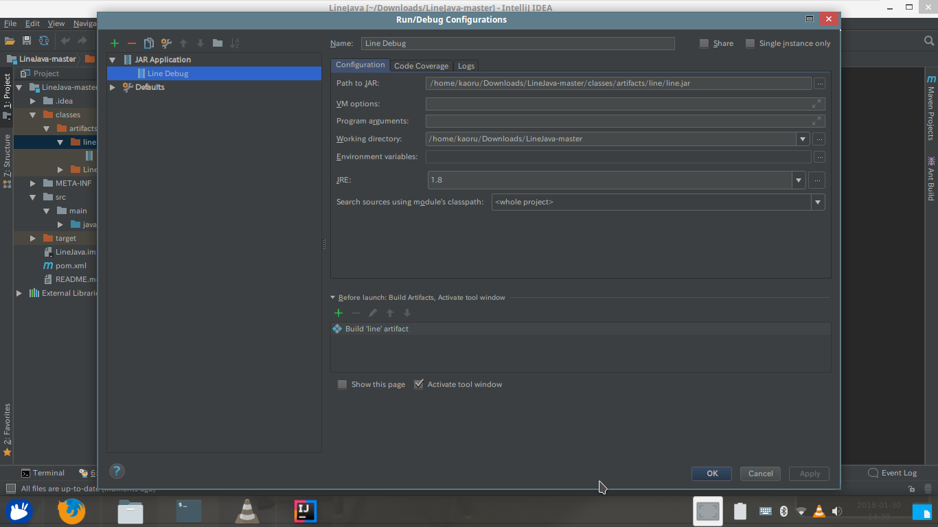938x527 pixels.
Task: Expand VM options field editor icon
Action: pos(816,104)
